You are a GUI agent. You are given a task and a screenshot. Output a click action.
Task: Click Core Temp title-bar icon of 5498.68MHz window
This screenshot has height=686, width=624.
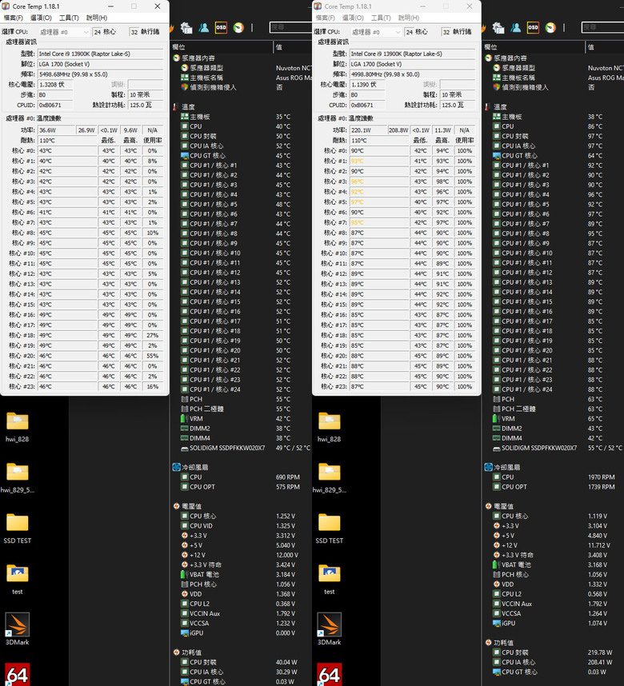click(x=6, y=6)
